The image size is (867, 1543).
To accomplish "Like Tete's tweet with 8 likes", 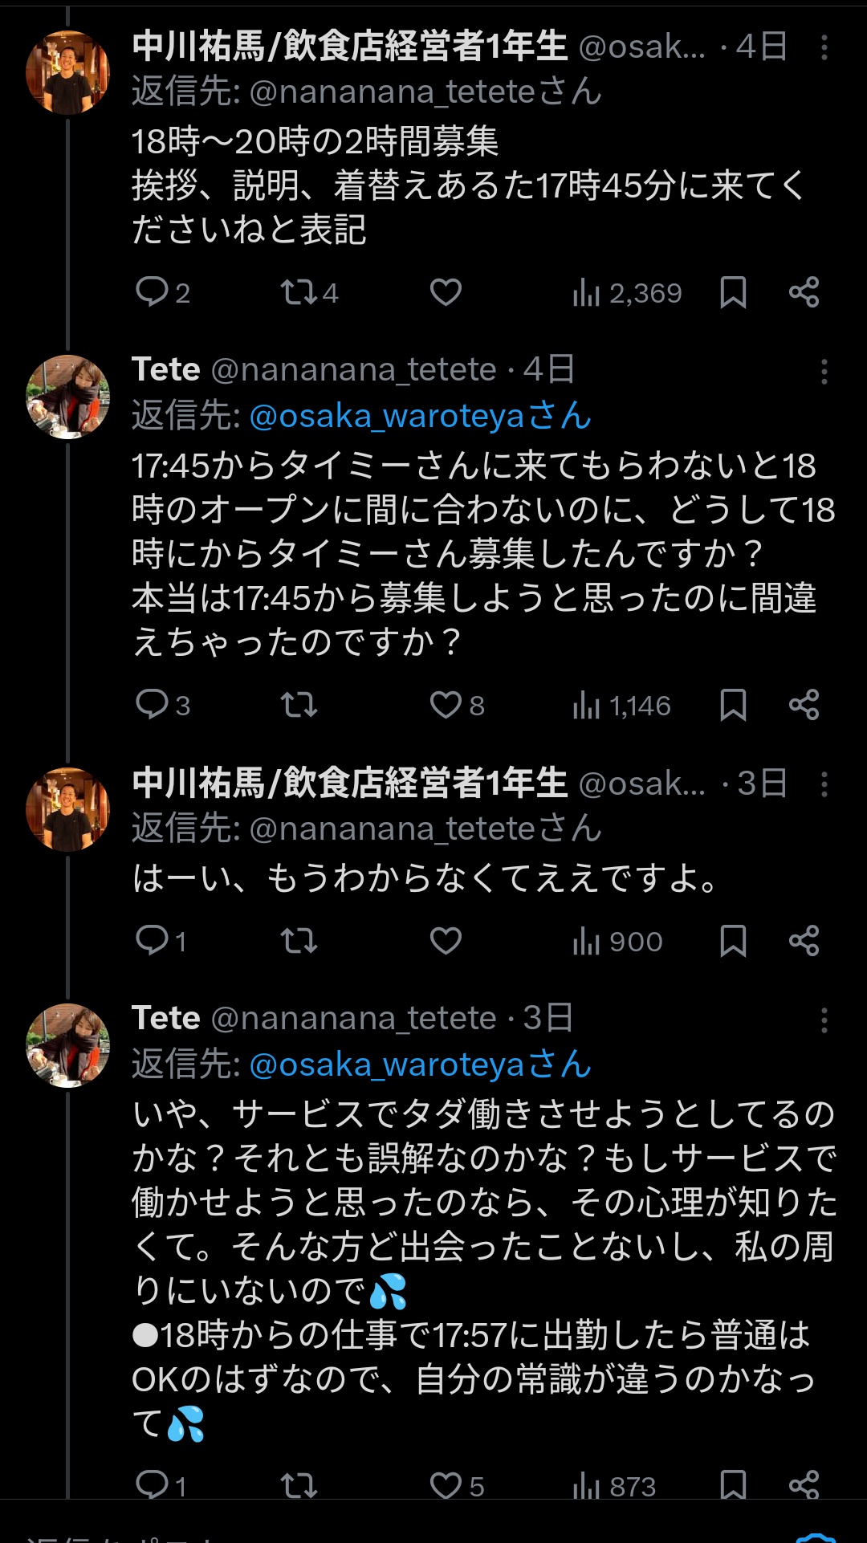I will 446,705.
